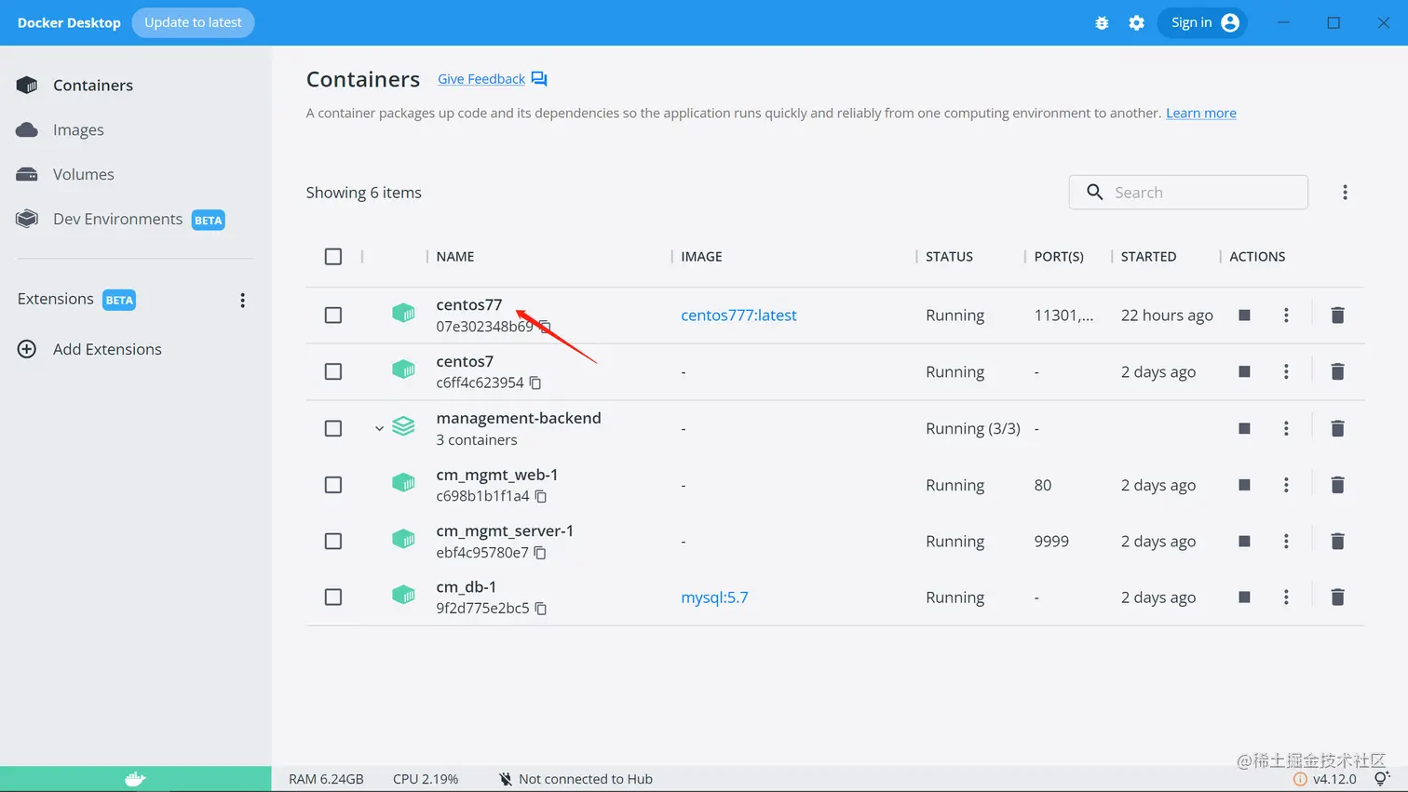Open more actions for centos77
The height and width of the screenshot is (792, 1408).
[1286, 315]
